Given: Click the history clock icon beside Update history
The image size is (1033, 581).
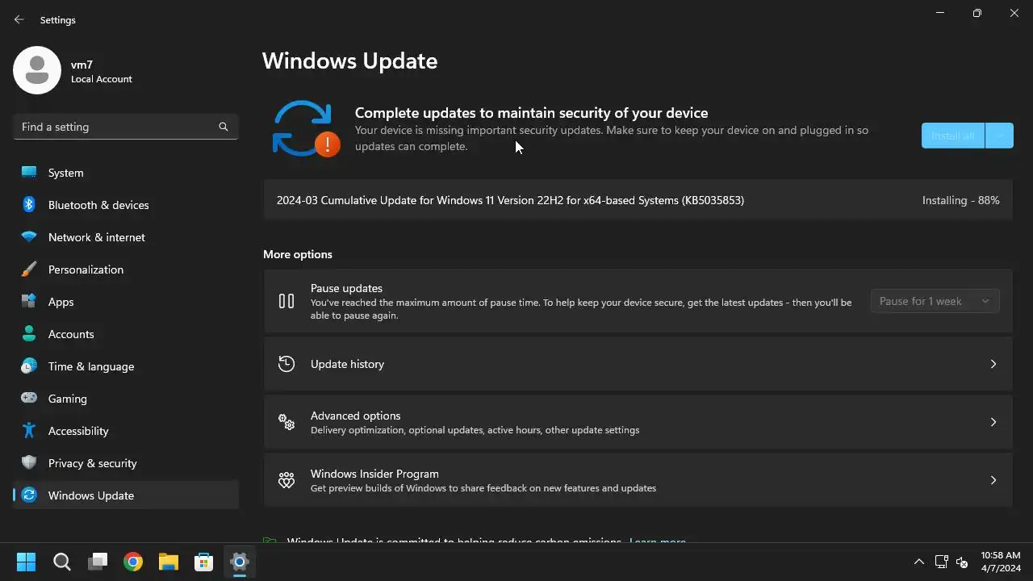Looking at the screenshot, I should [x=286, y=364].
